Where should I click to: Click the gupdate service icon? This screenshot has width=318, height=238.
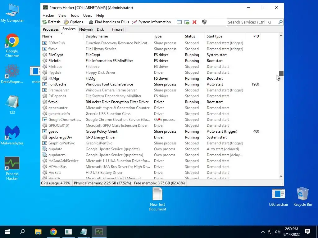coord(45,149)
